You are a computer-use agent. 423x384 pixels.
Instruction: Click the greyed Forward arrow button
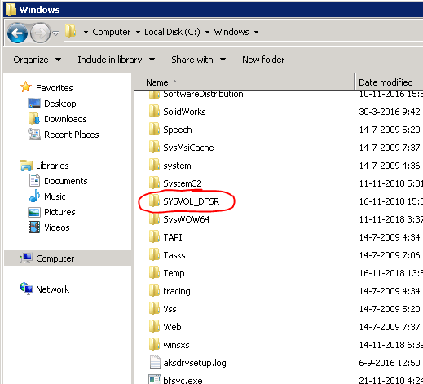pyautogui.click(x=40, y=33)
